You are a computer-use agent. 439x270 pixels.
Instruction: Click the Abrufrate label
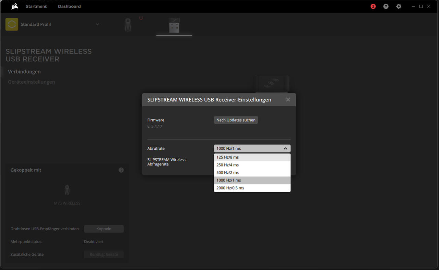156,148
